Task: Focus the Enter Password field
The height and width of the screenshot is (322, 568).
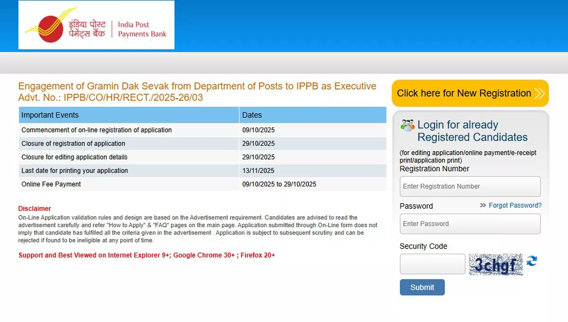Action: (x=470, y=224)
